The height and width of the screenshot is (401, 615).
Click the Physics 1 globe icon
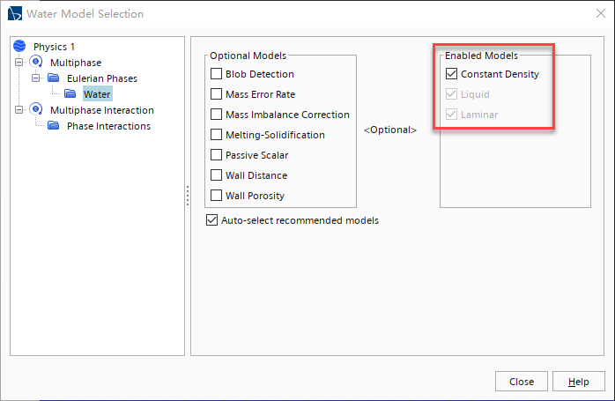(x=19, y=47)
